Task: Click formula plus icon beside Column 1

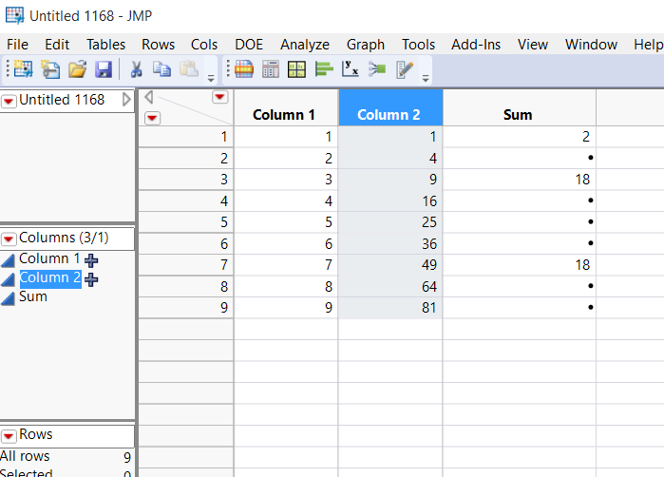Action: [x=91, y=259]
